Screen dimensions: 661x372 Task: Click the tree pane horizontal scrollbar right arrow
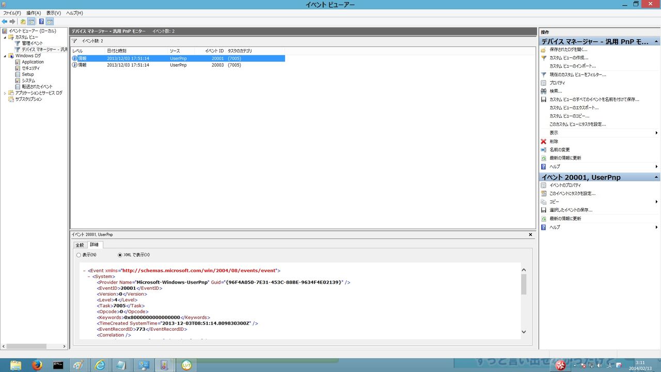(x=64, y=347)
